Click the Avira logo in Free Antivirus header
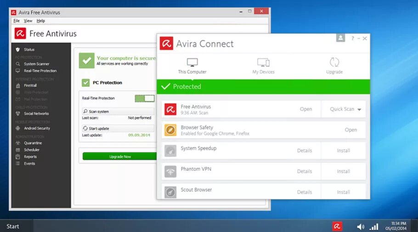Viewport: 418px width, 232px height. 20,34
